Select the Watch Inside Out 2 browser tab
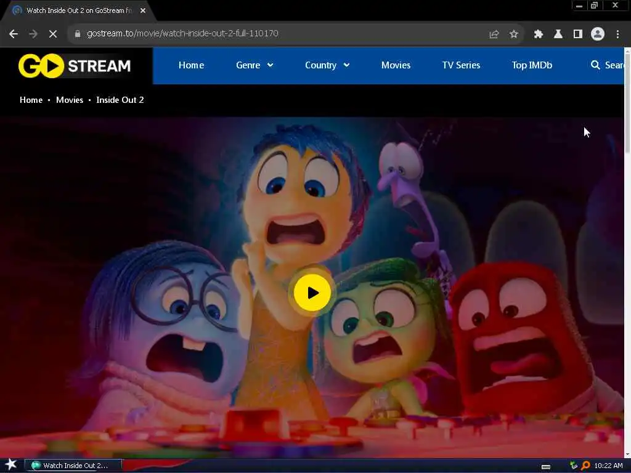 coord(79,10)
